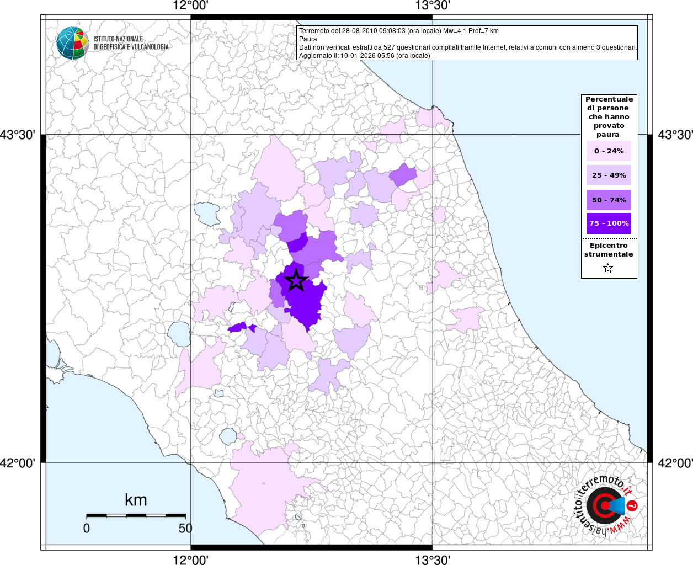The width and height of the screenshot is (693, 565).
Task: Click the 'Aggiornato il' update timestamp line
Action: [364, 56]
